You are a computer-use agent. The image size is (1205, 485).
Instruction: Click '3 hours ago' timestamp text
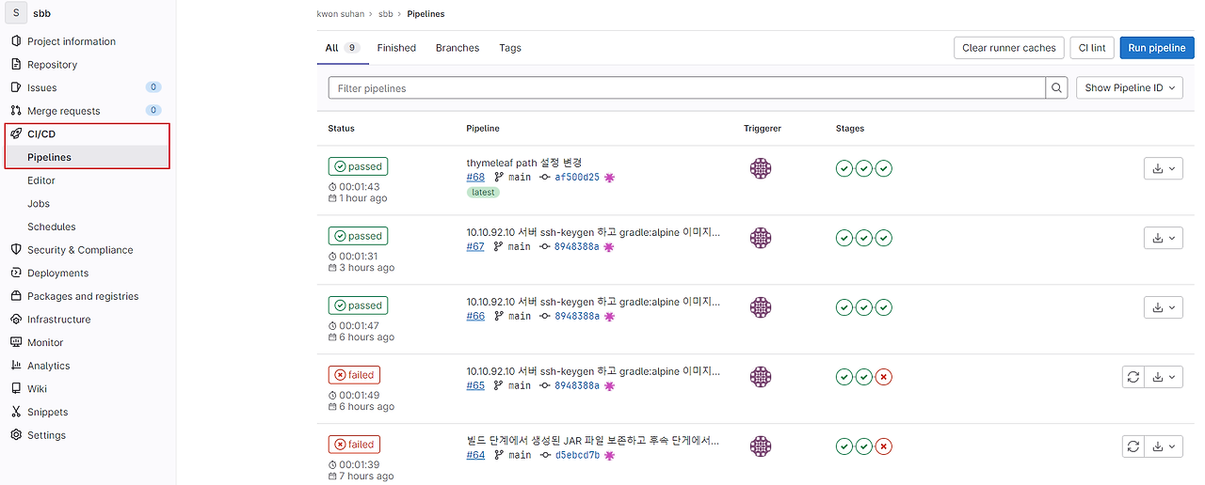366,268
